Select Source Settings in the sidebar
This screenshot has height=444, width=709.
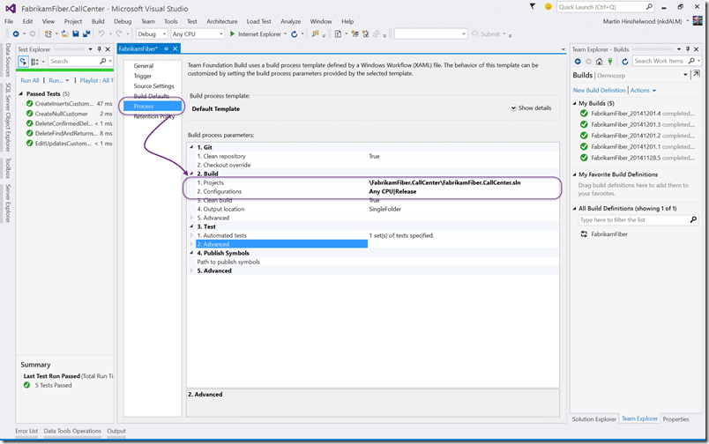pyautogui.click(x=153, y=85)
